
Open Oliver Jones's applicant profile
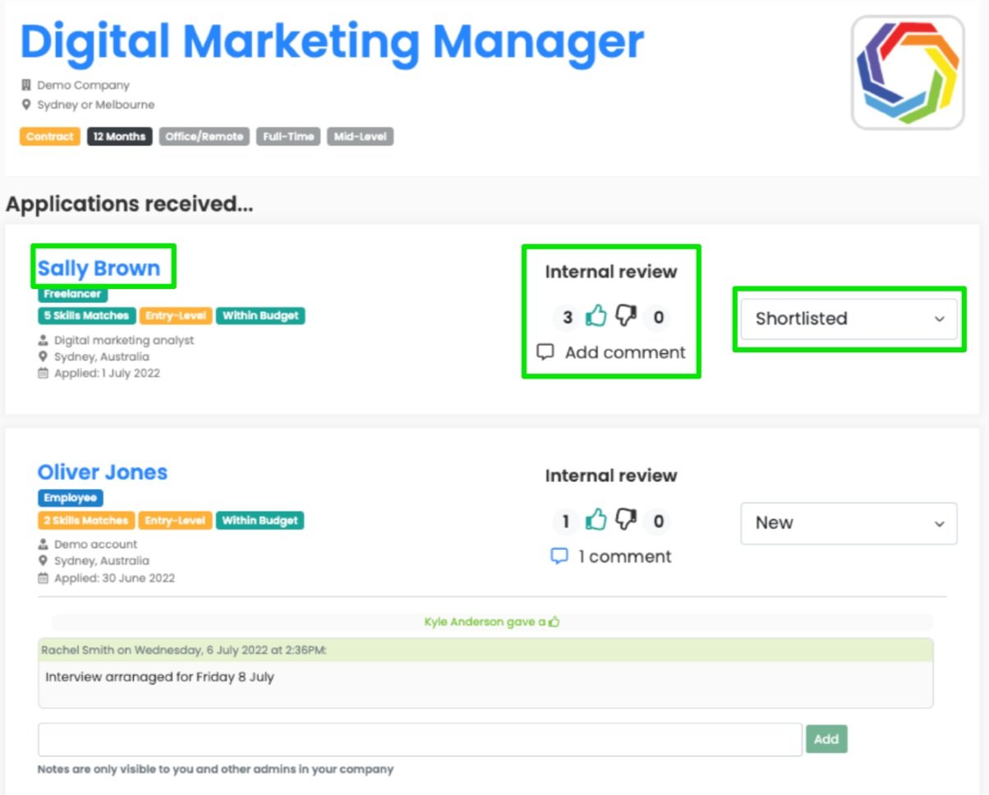pos(103,472)
